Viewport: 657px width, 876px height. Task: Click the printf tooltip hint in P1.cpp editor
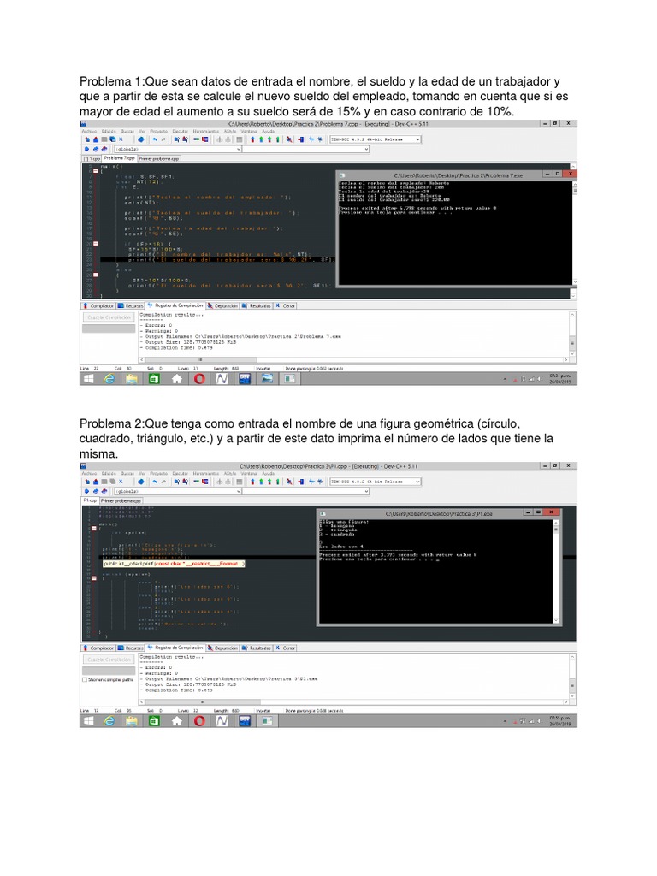coord(173,564)
